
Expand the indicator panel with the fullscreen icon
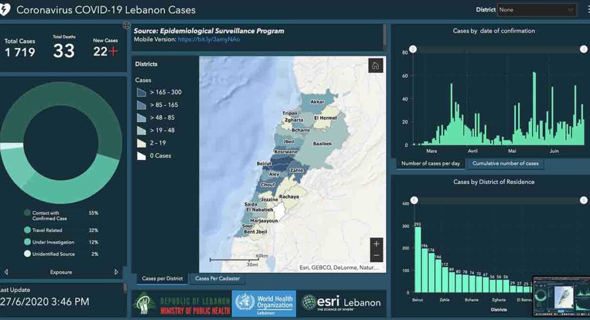tap(127, 25)
